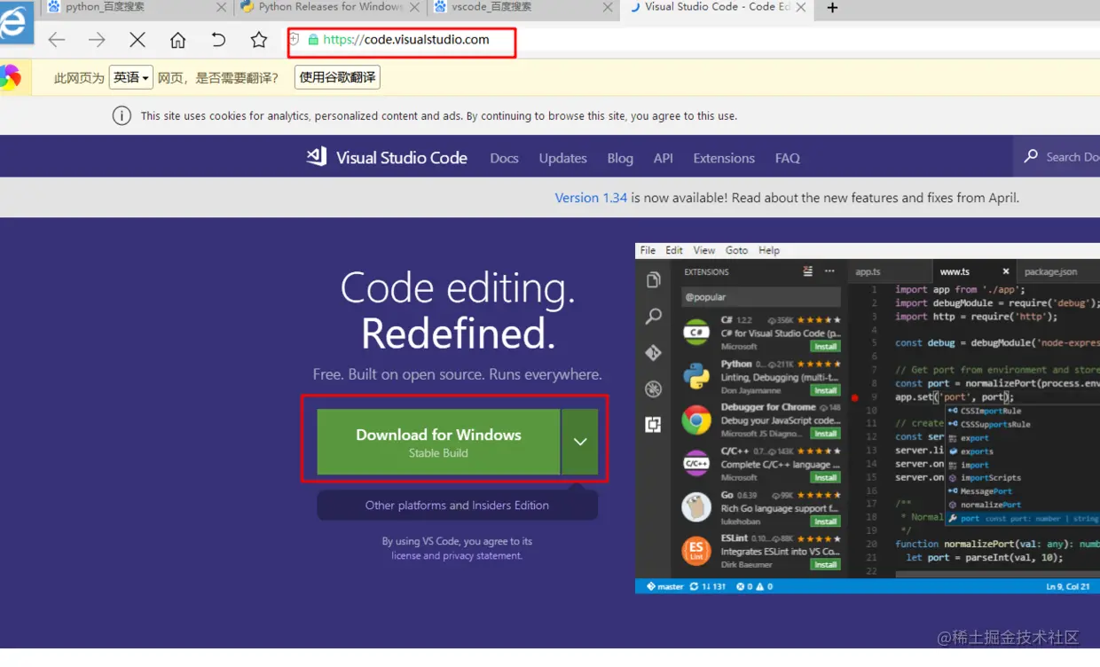
Task: Click the browser back arrow
Action: pos(57,40)
